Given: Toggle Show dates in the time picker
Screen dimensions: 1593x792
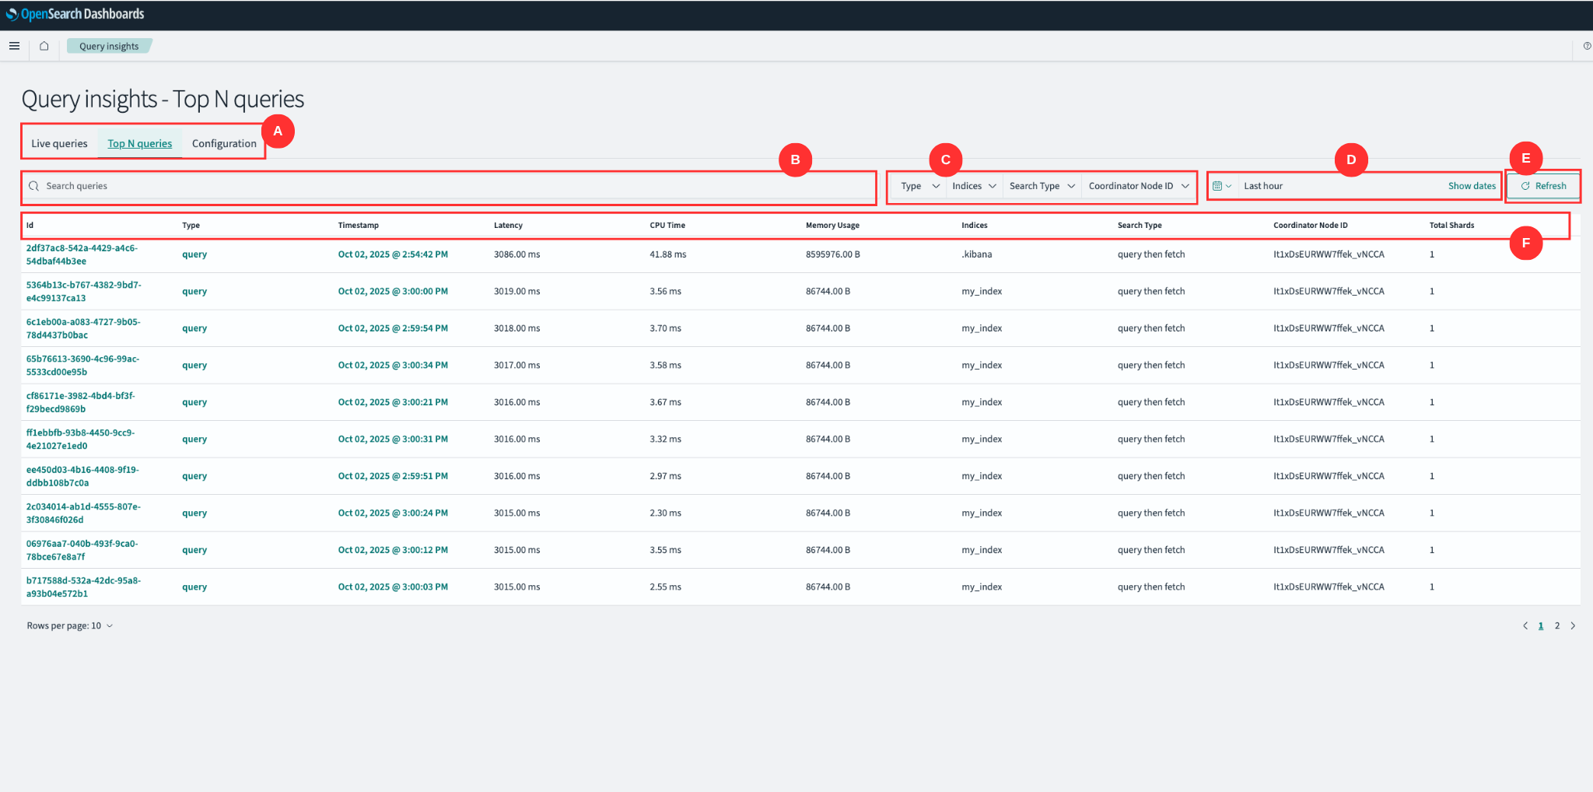Looking at the screenshot, I should [x=1472, y=186].
